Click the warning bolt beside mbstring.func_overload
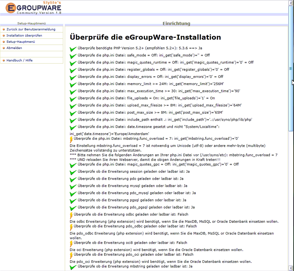The image size is (294, 271). coord(71,139)
